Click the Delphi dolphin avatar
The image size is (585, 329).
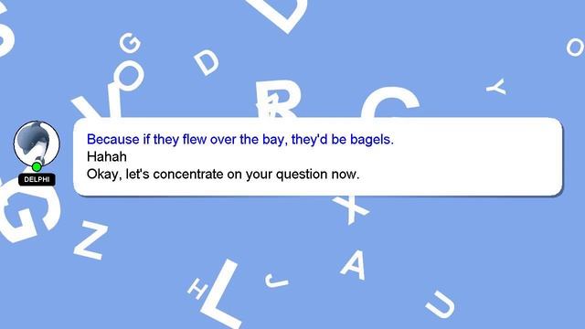37,143
